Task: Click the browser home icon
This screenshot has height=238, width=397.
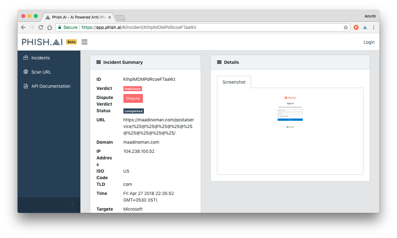Action: [49, 27]
